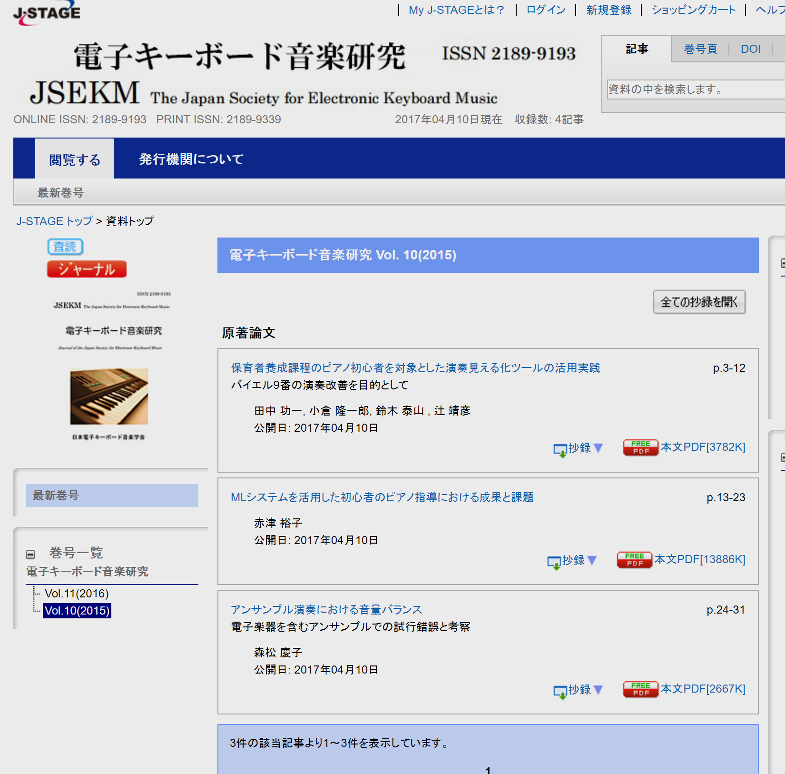
Task: Open the 発行機関について tab
Action: [191, 159]
